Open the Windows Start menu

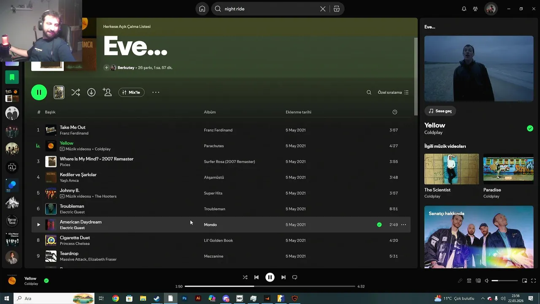click(6, 299)
